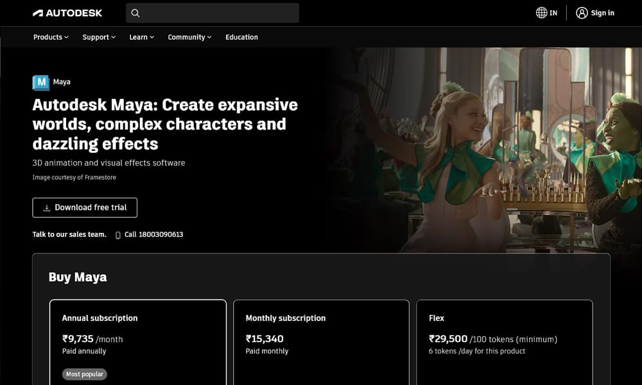Focus the search input field
Image resolution: width=642 pixels, height=385 pixels.
(x=218, y=13)
